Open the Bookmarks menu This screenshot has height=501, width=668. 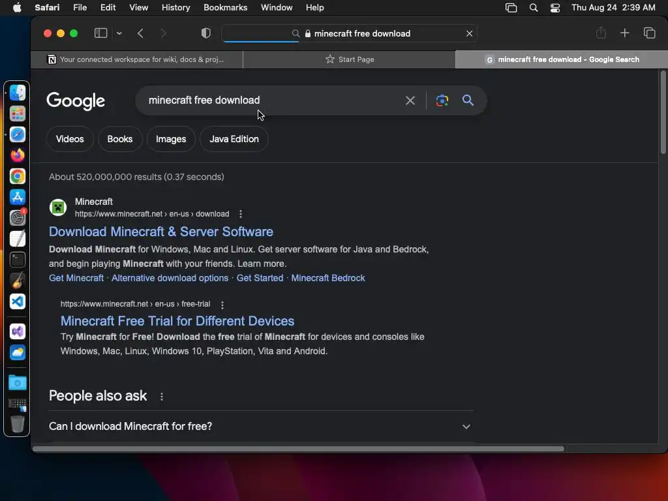[225, 8]
